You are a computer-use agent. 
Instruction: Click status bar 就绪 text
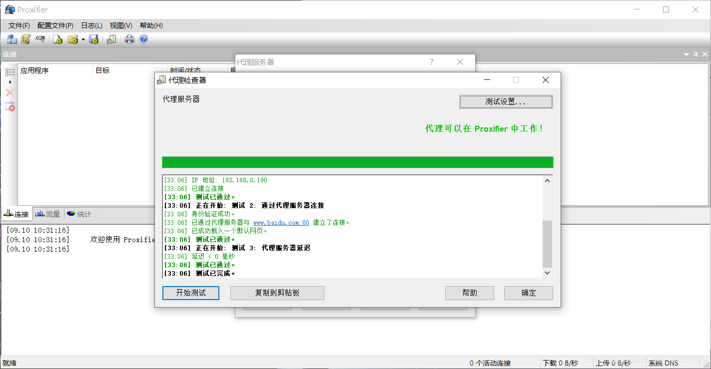pos(9,363)
